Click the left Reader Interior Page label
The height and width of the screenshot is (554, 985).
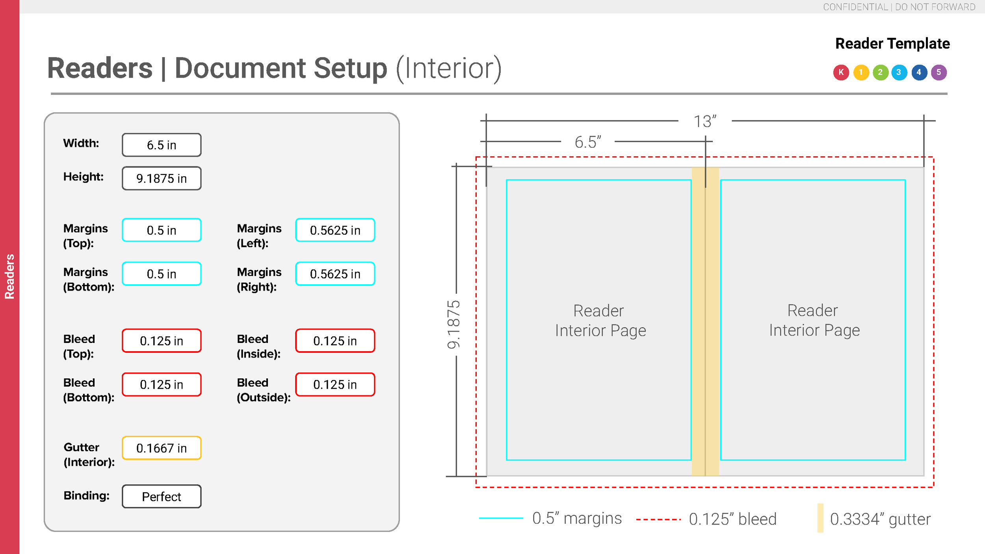[x=600, y=321]
